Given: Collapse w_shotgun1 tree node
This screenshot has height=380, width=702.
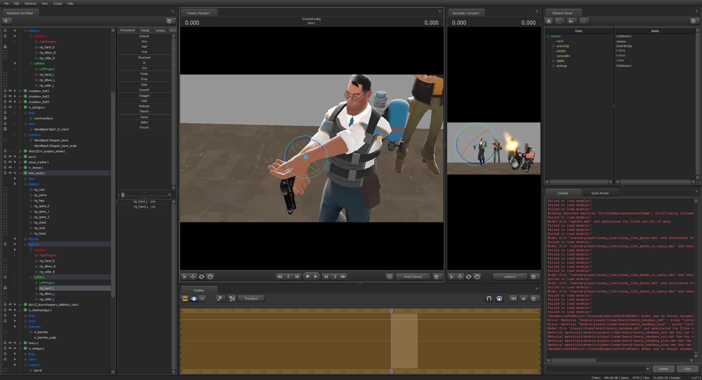Looking at the screenshot, I should coord(20,107).
